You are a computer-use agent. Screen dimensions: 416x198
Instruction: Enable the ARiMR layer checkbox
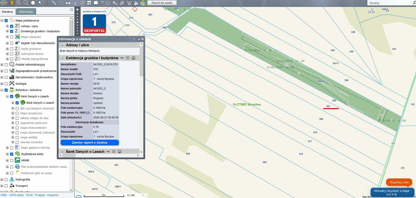(12, 160)
